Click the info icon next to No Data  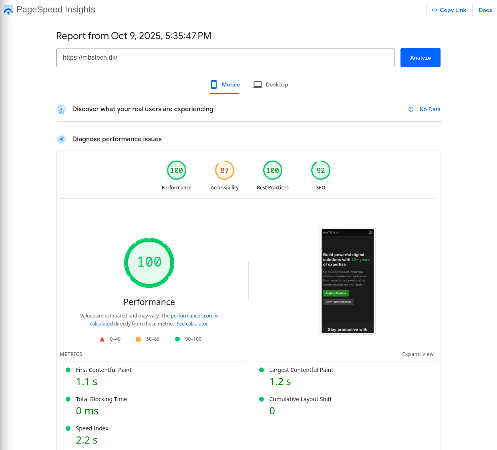tap(410, 109)
